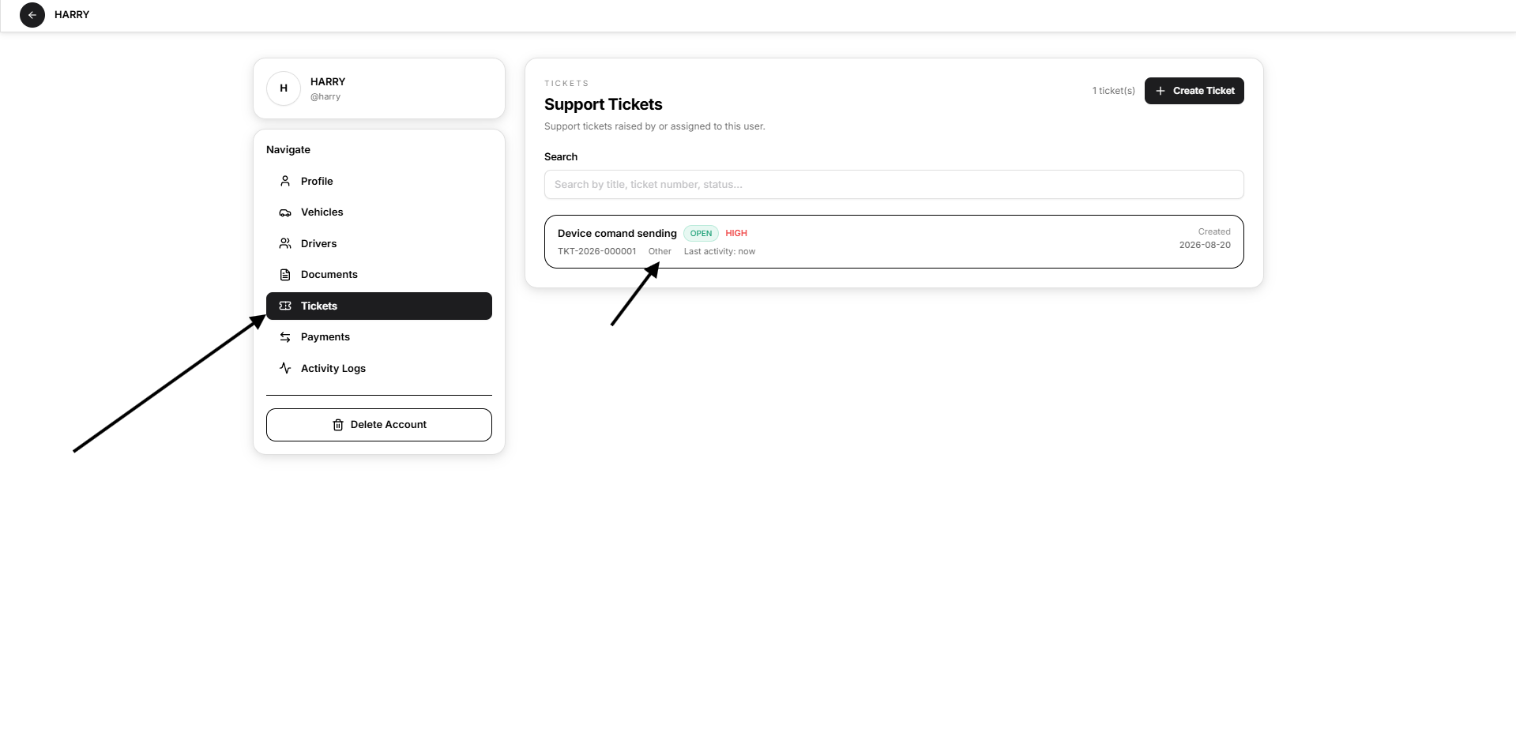The height and width of the screenshot is (740, 1516).
Task: Click the created date 2026-08-20
Action: 1205,245
